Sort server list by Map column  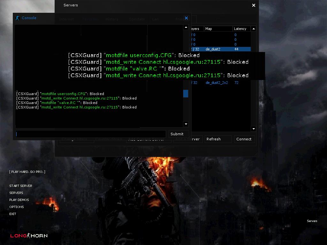tap(218, 29)
